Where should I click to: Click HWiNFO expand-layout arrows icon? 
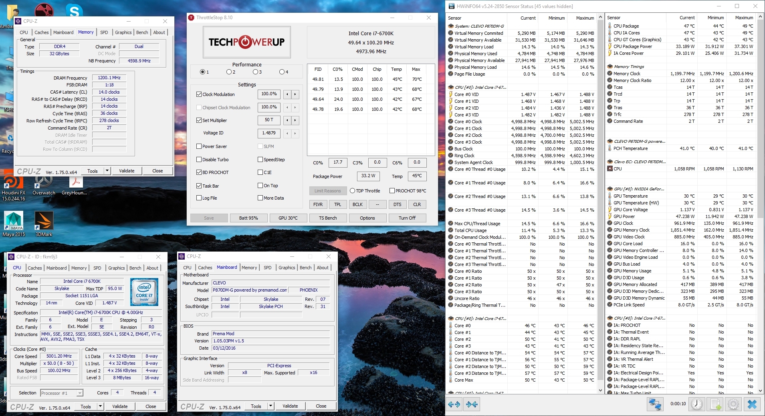454,404
